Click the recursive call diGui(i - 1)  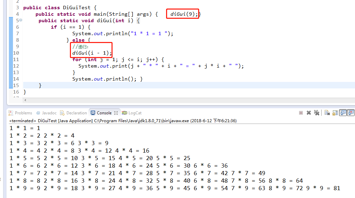tap(92, 53)
